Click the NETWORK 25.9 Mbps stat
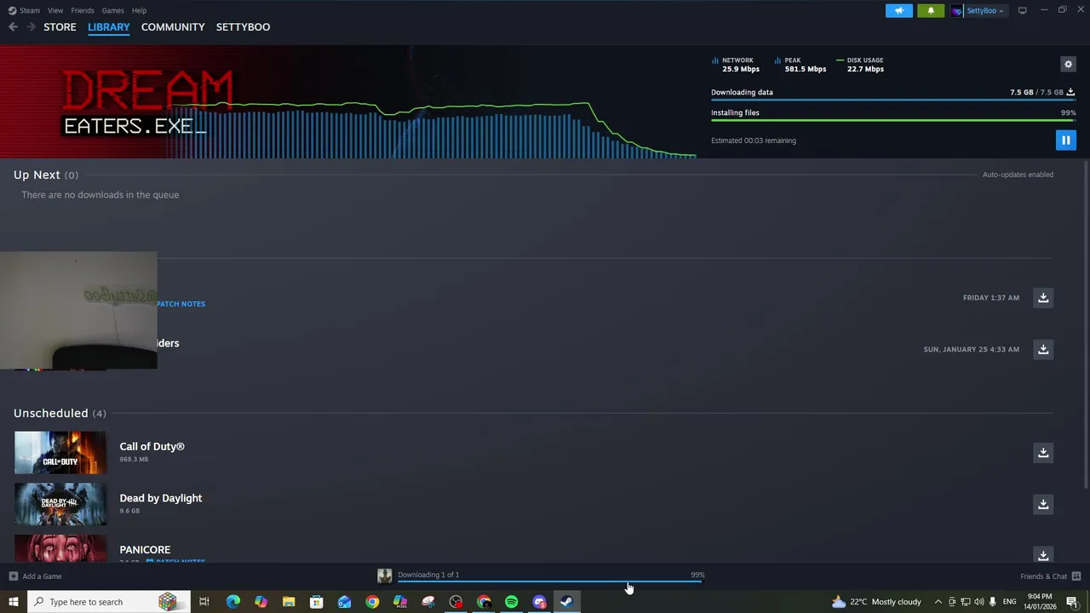 (x=736, y=65)
